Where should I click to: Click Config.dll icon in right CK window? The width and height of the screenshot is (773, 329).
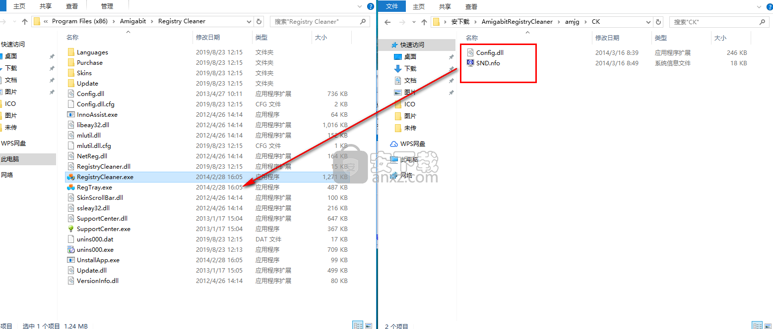(470, 52)
